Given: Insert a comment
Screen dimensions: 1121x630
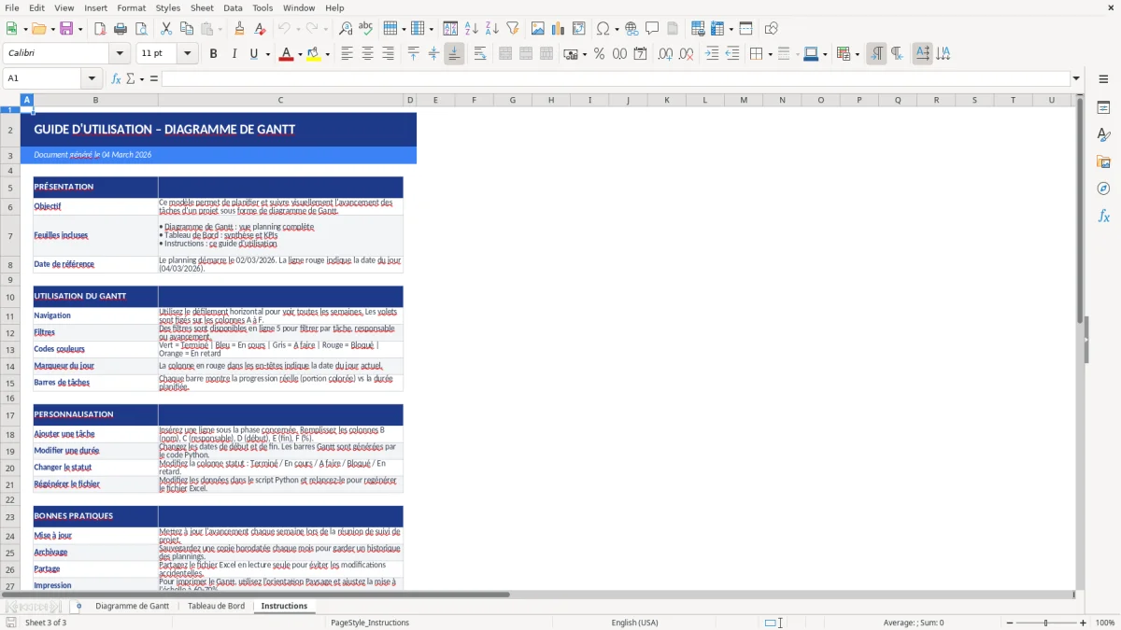Looking at the screenshot, I should pyautogui.click(x=652, y=28).
